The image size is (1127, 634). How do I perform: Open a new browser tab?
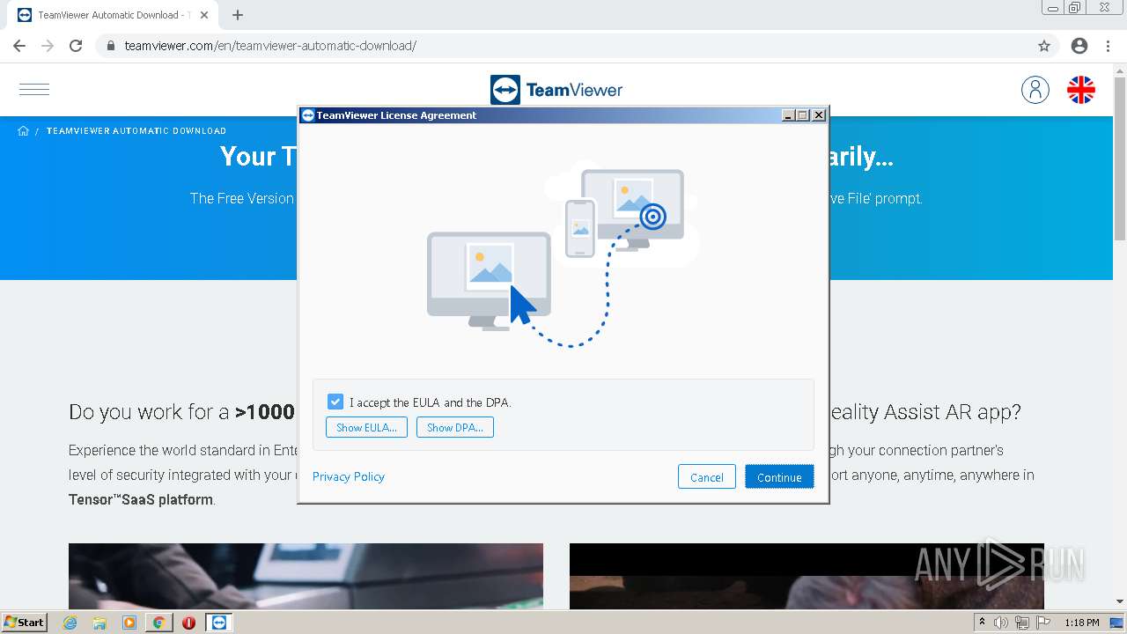tap(238, 15)
